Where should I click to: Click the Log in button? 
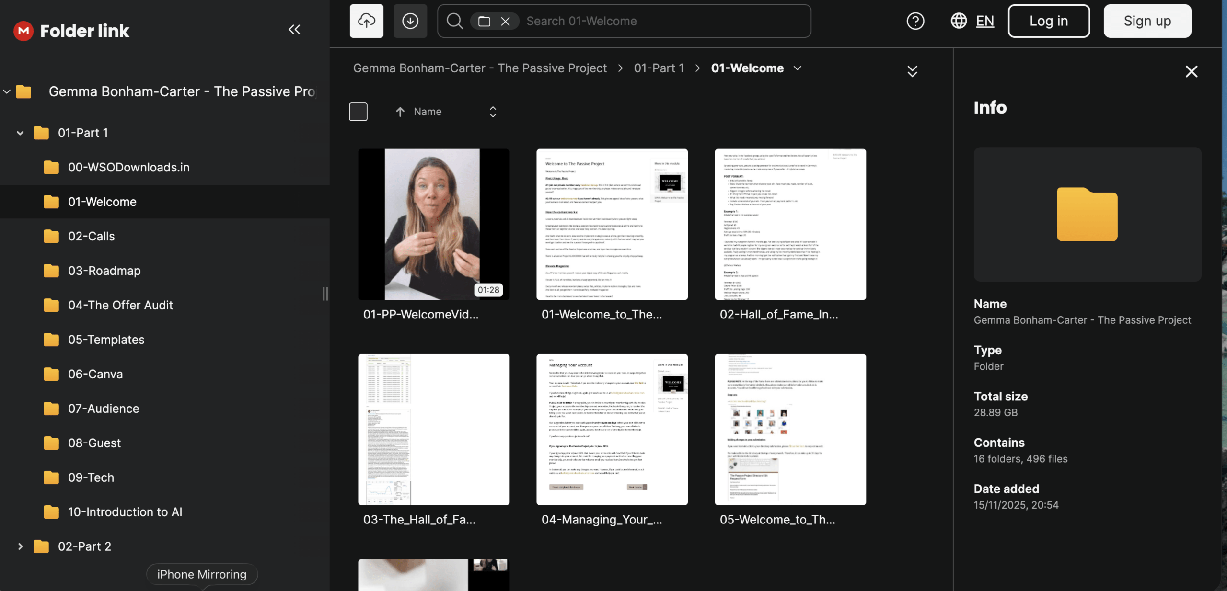point(1049,21)
